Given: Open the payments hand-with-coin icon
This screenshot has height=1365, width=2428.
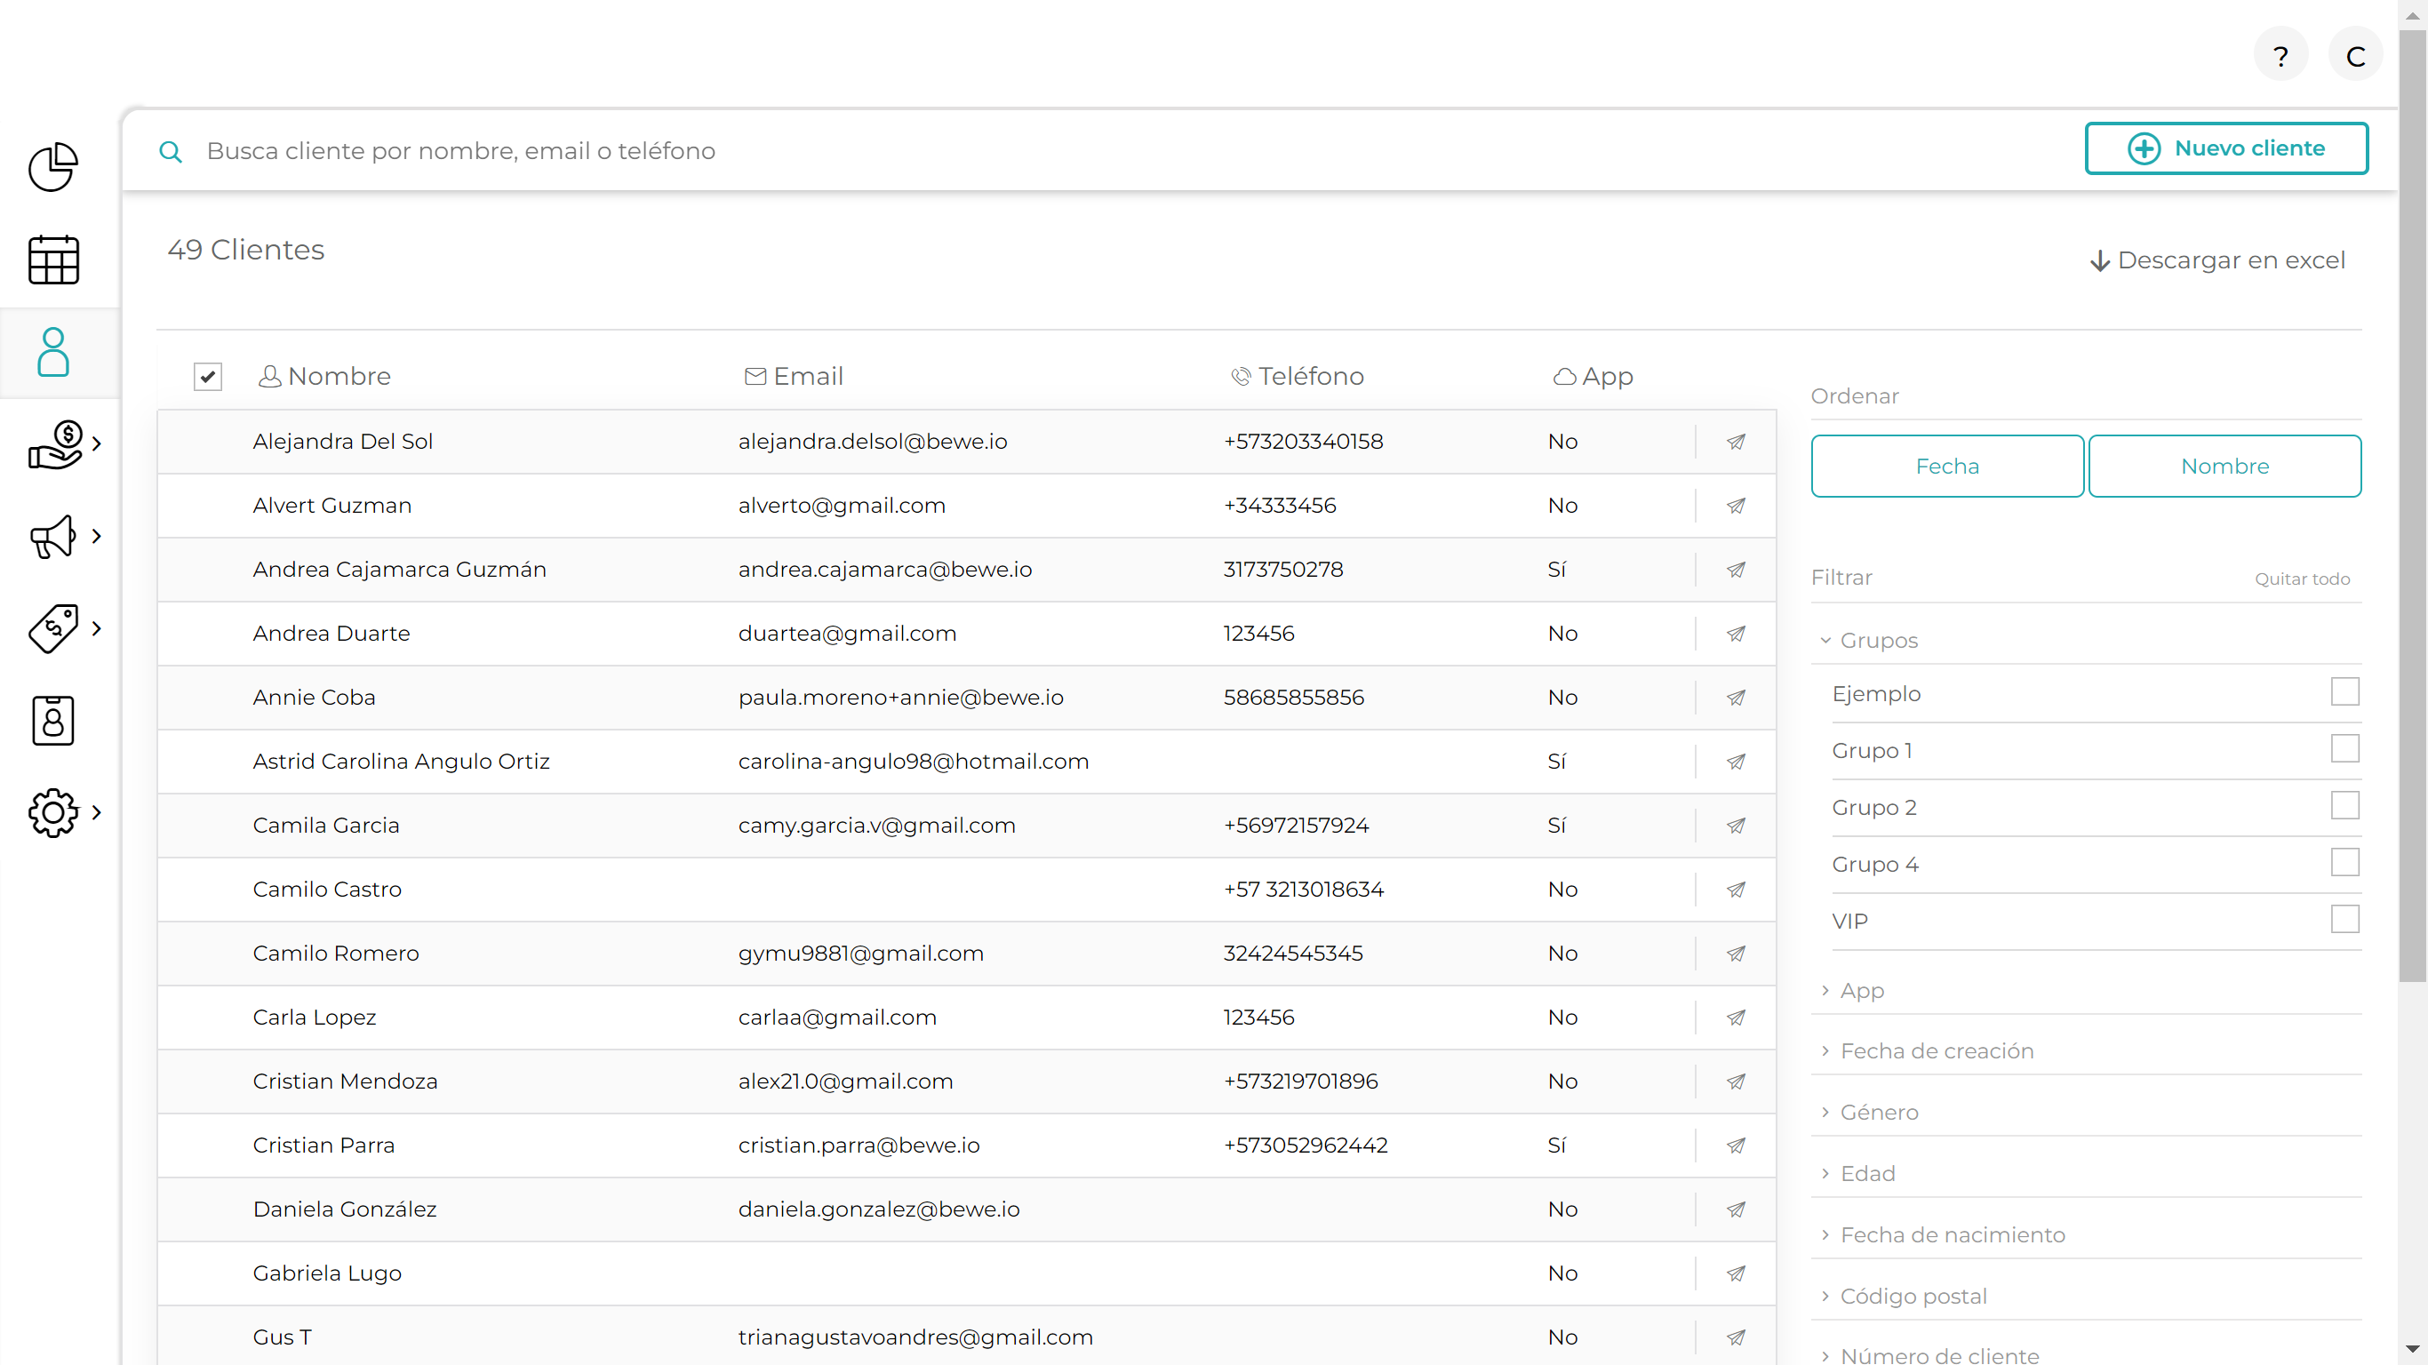Looking at the screenshot, I should [x=55, y=444].
